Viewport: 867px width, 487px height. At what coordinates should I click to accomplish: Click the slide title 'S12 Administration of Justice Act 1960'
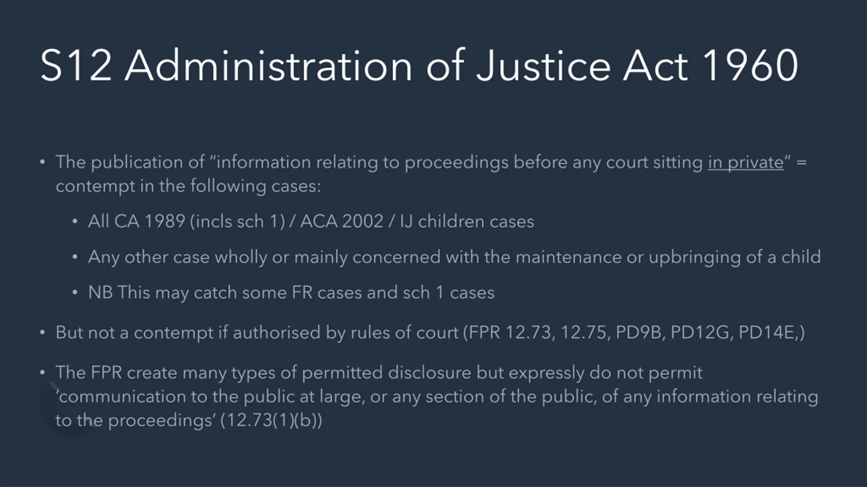[x=419, y=65]
